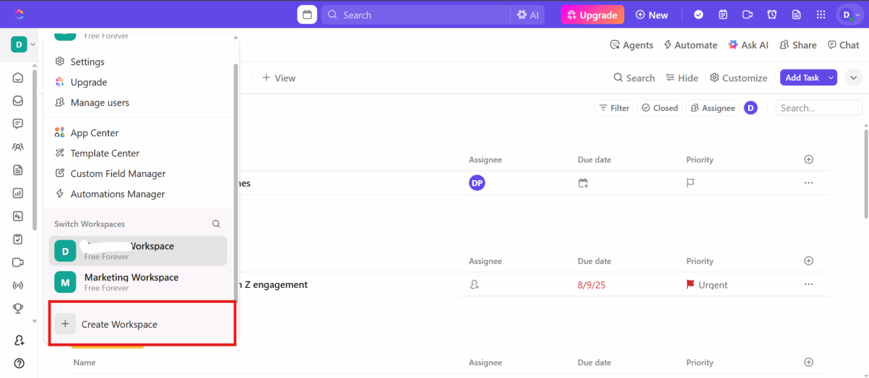869x378 pixels.
Task: Open the Automations Manager menu item
Action: click(x=115, y=194)
